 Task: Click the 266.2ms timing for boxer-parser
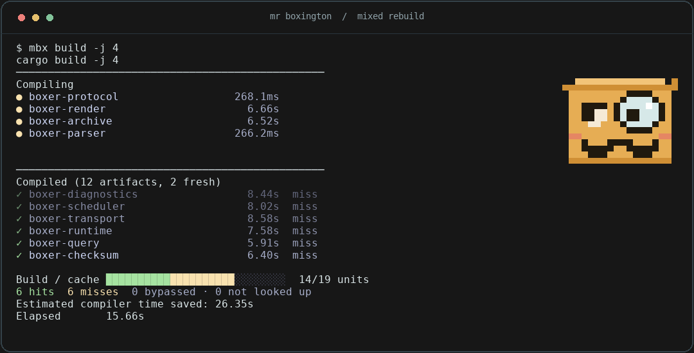256,133
